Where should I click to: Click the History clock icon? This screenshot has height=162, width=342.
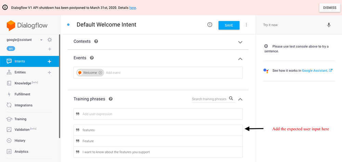(x=9, y=140)
